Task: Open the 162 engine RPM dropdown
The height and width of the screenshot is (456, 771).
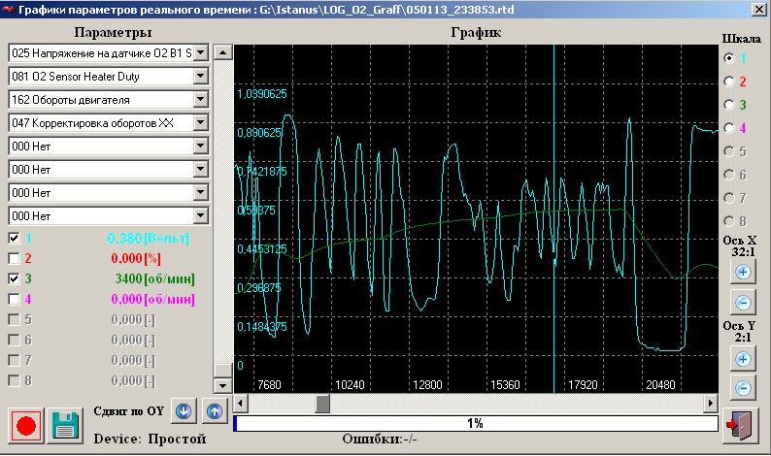Action: click(x=201, y=99)
